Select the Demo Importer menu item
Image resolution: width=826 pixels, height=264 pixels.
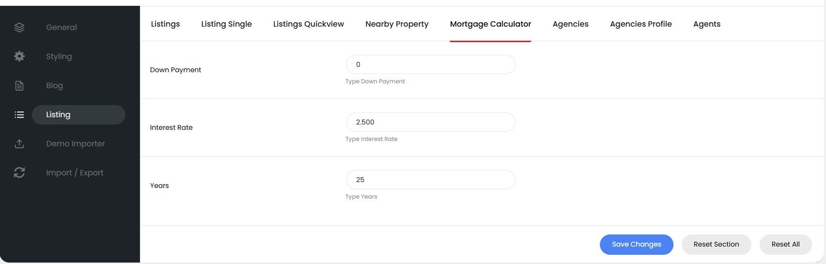pyautogui.click(x=76, y=144)
